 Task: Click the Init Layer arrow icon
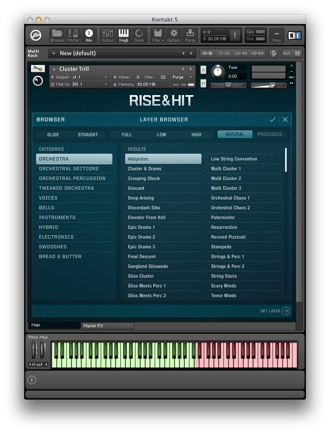point(285,311)
